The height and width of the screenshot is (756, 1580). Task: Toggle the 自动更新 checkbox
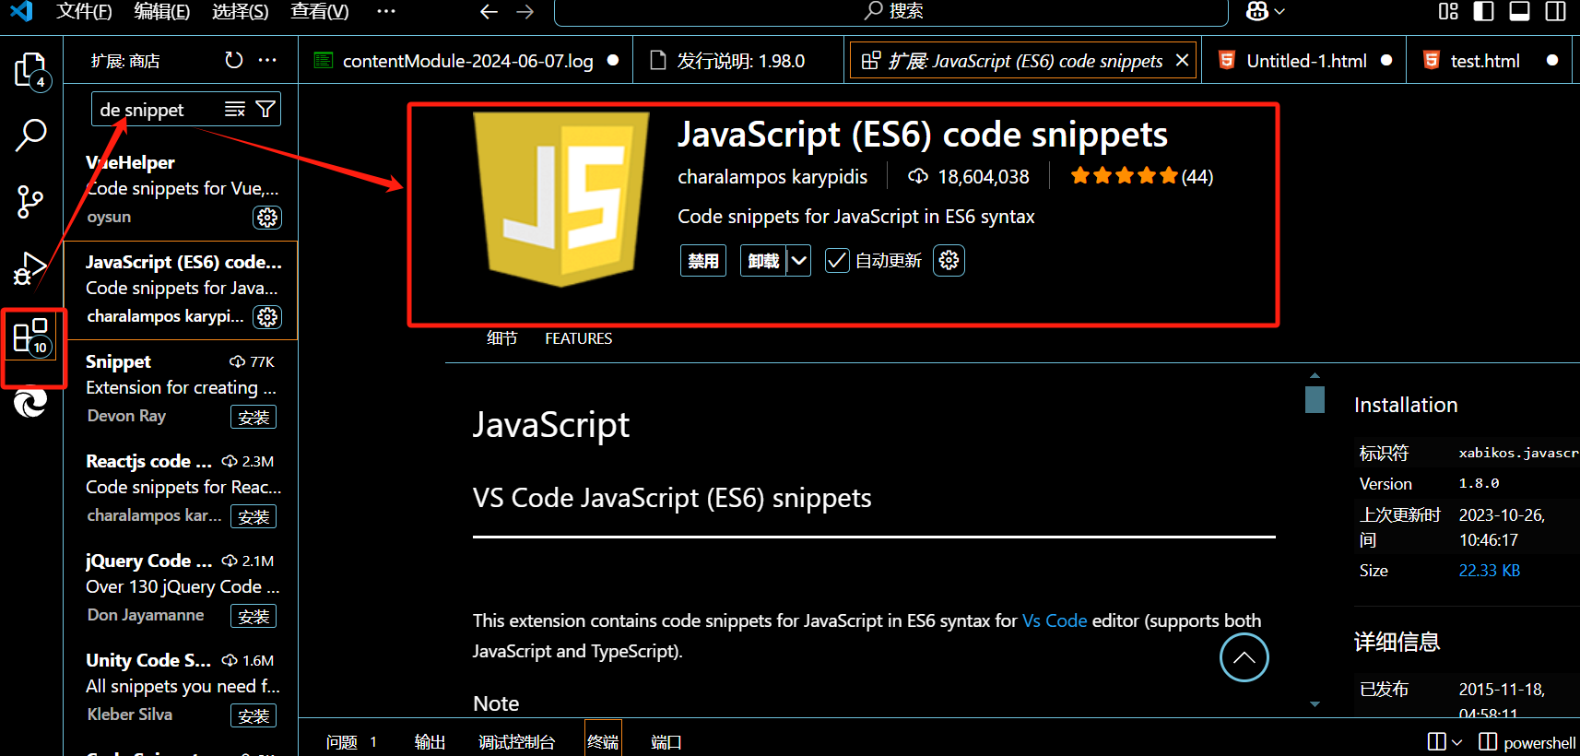pyautogui.click(x=837, y=261)
